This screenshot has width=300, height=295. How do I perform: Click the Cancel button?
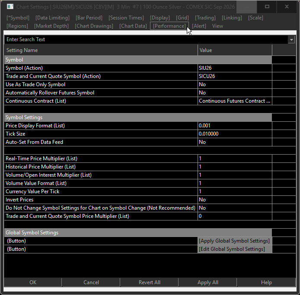pyautogui.click(x=91, y=282)
